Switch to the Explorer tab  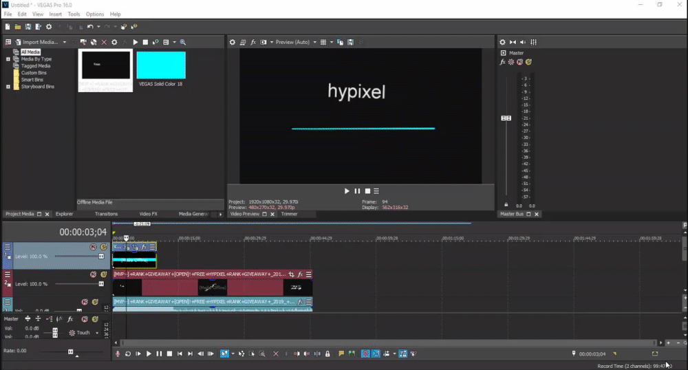[64, 214]
